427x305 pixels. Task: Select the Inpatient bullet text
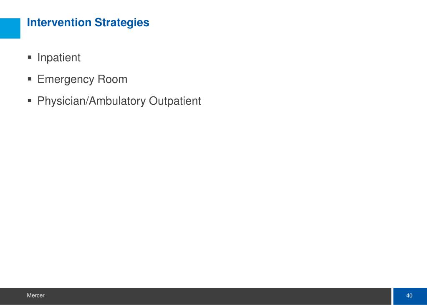click(x=59, y=58)
